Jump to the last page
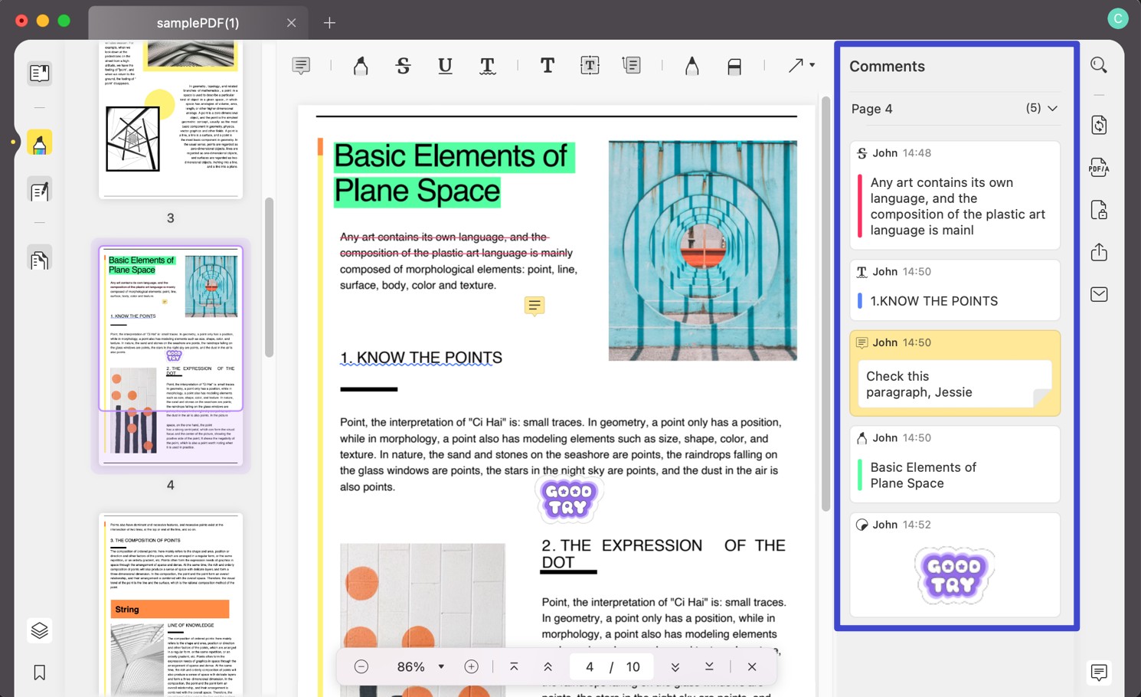Image resolution: width=1141 pixels, height=697 pixels. 709,667
